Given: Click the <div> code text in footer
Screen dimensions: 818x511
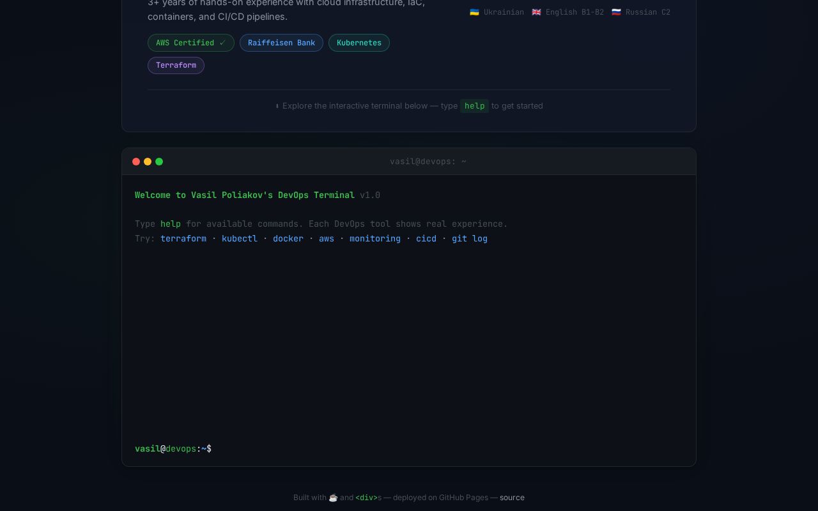Looking at the screenshot, I should click(x=366, y=498).
